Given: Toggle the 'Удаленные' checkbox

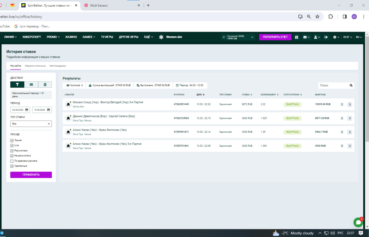Looking at the screenshot, I should (x=12, y=166).
